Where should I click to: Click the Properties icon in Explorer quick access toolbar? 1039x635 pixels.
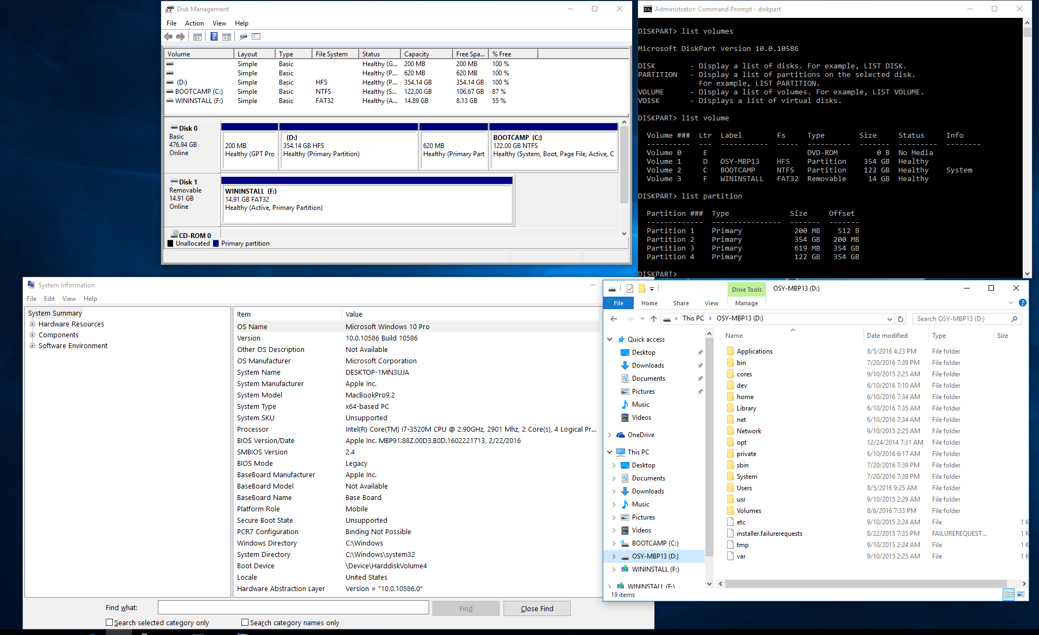tap(630, 288)
